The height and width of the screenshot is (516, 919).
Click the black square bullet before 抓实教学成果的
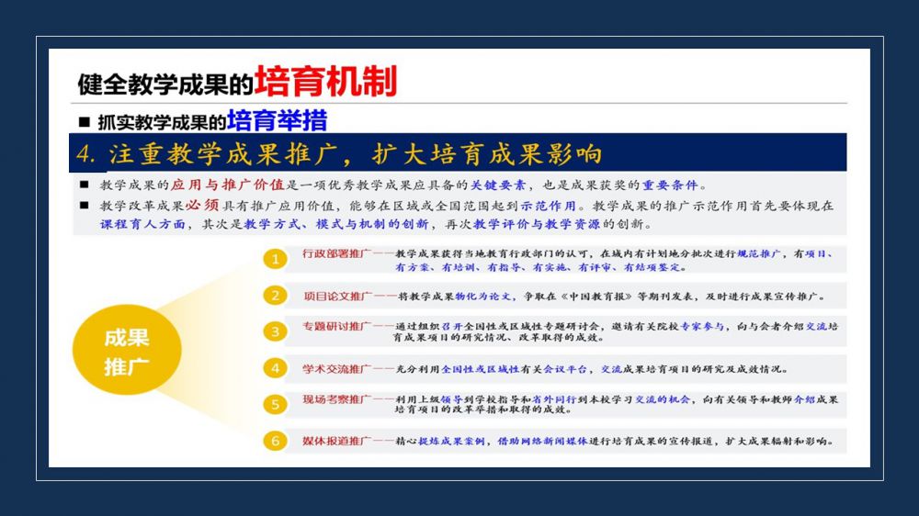85,122
